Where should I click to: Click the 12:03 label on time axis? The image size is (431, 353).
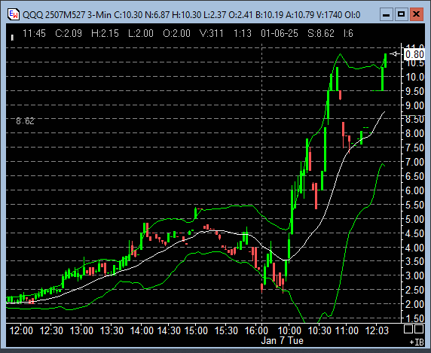pos(377,330)
